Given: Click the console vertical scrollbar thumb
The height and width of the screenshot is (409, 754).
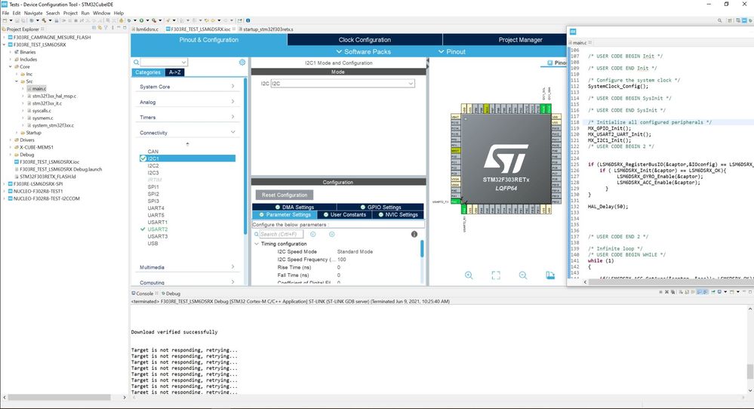Looking at the screenshot, I should click(x=749, y=371).
